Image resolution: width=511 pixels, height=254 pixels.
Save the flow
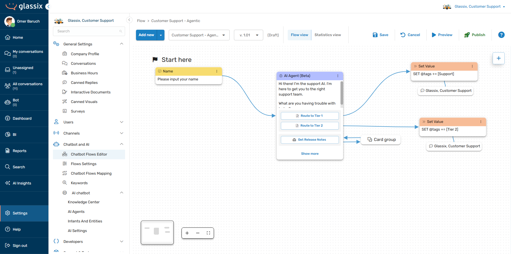pyautogui.click(x=380, y=35)
